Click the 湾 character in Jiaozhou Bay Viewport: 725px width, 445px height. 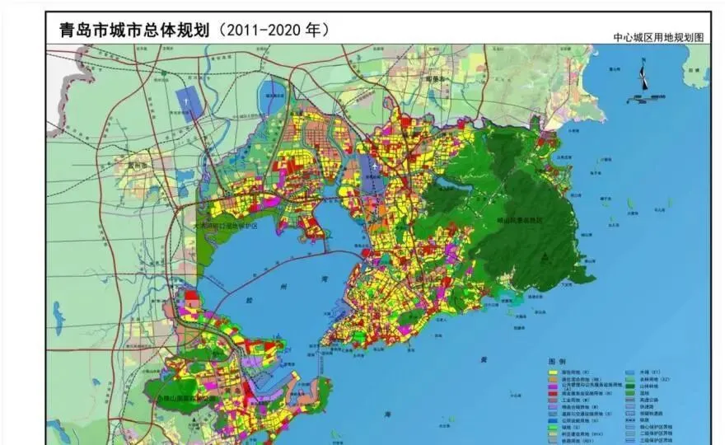coord(324,279)
